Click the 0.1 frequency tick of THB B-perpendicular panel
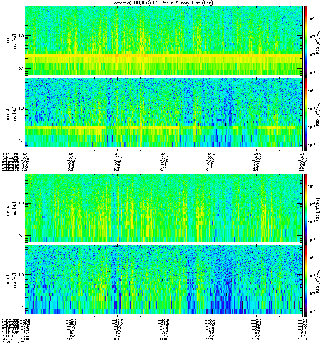This screenshot has width=323, height=345. point(21,69)
